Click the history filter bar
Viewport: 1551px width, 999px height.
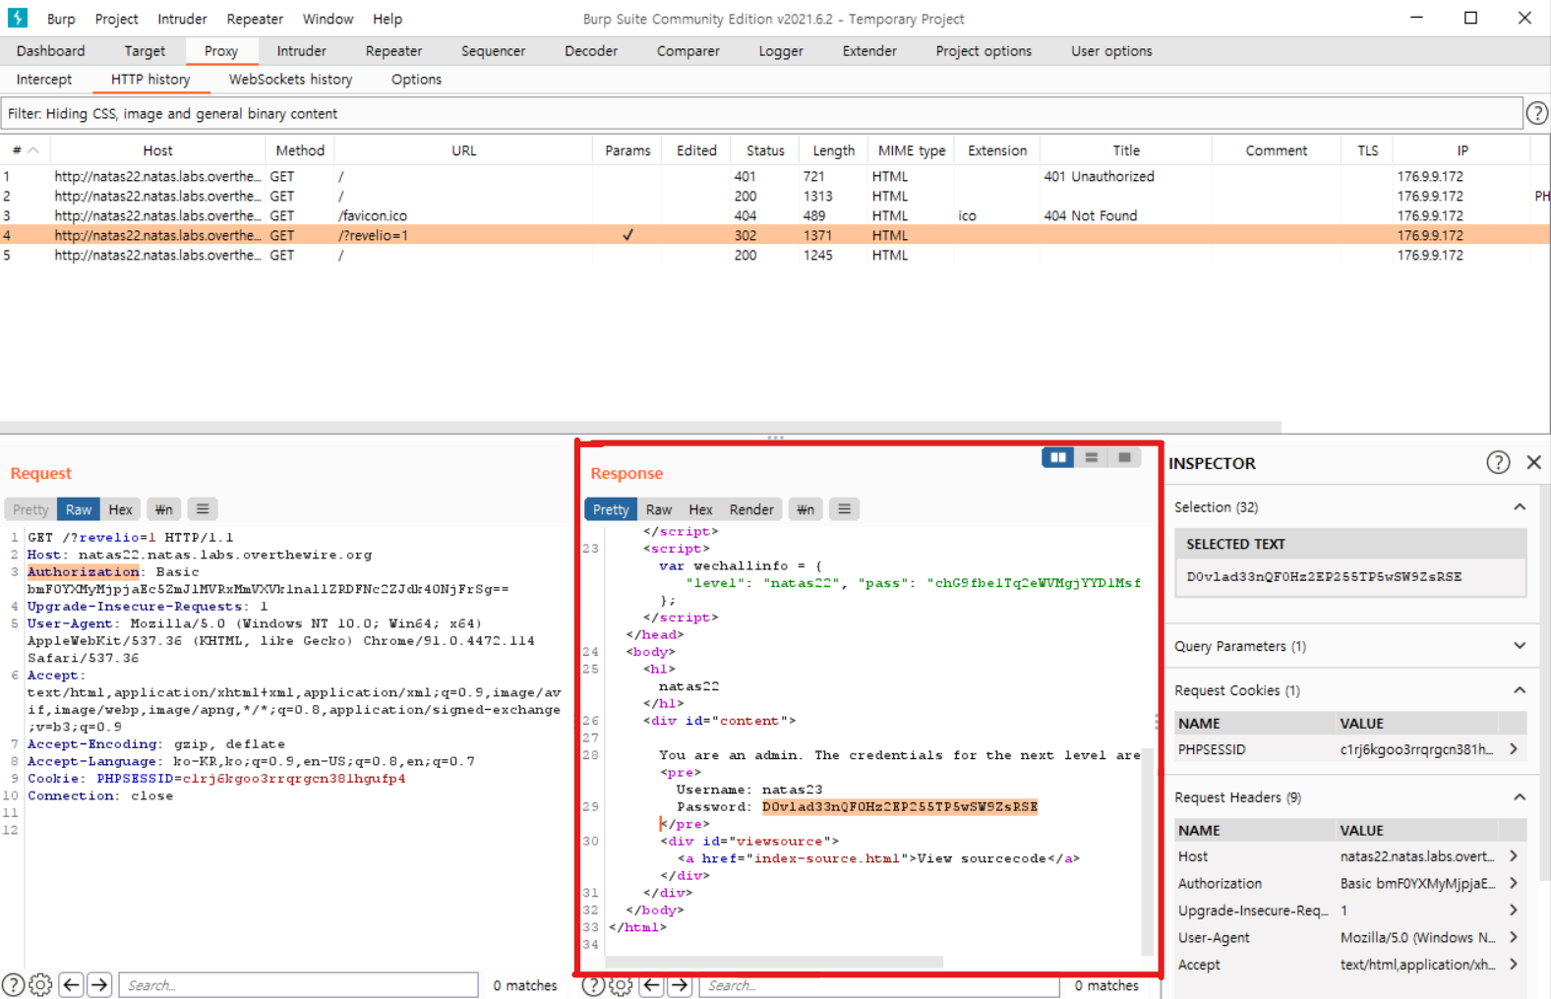click(x=761, y=114)
